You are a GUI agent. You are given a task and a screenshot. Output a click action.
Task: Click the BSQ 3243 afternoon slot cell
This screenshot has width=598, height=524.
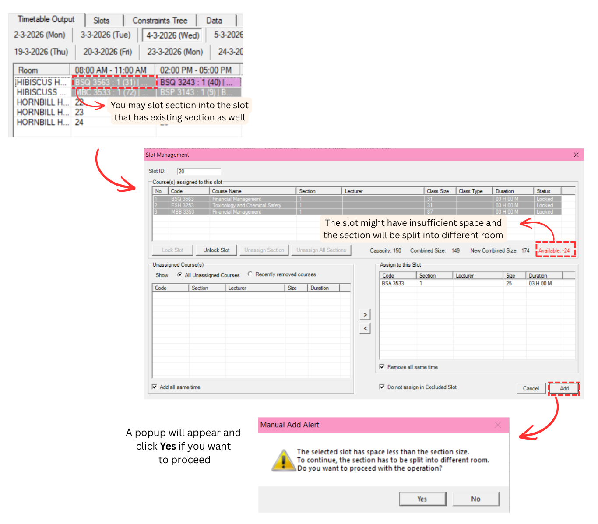[x=199, y=82]
